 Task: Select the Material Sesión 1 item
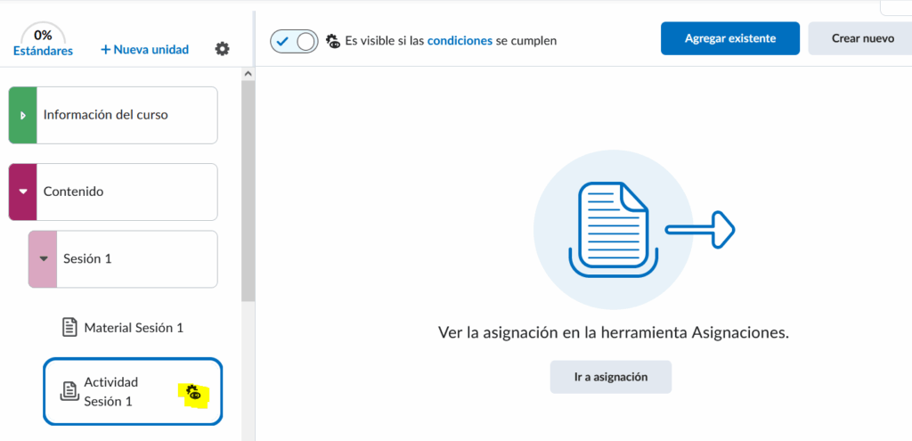click(x=134, y=327)
